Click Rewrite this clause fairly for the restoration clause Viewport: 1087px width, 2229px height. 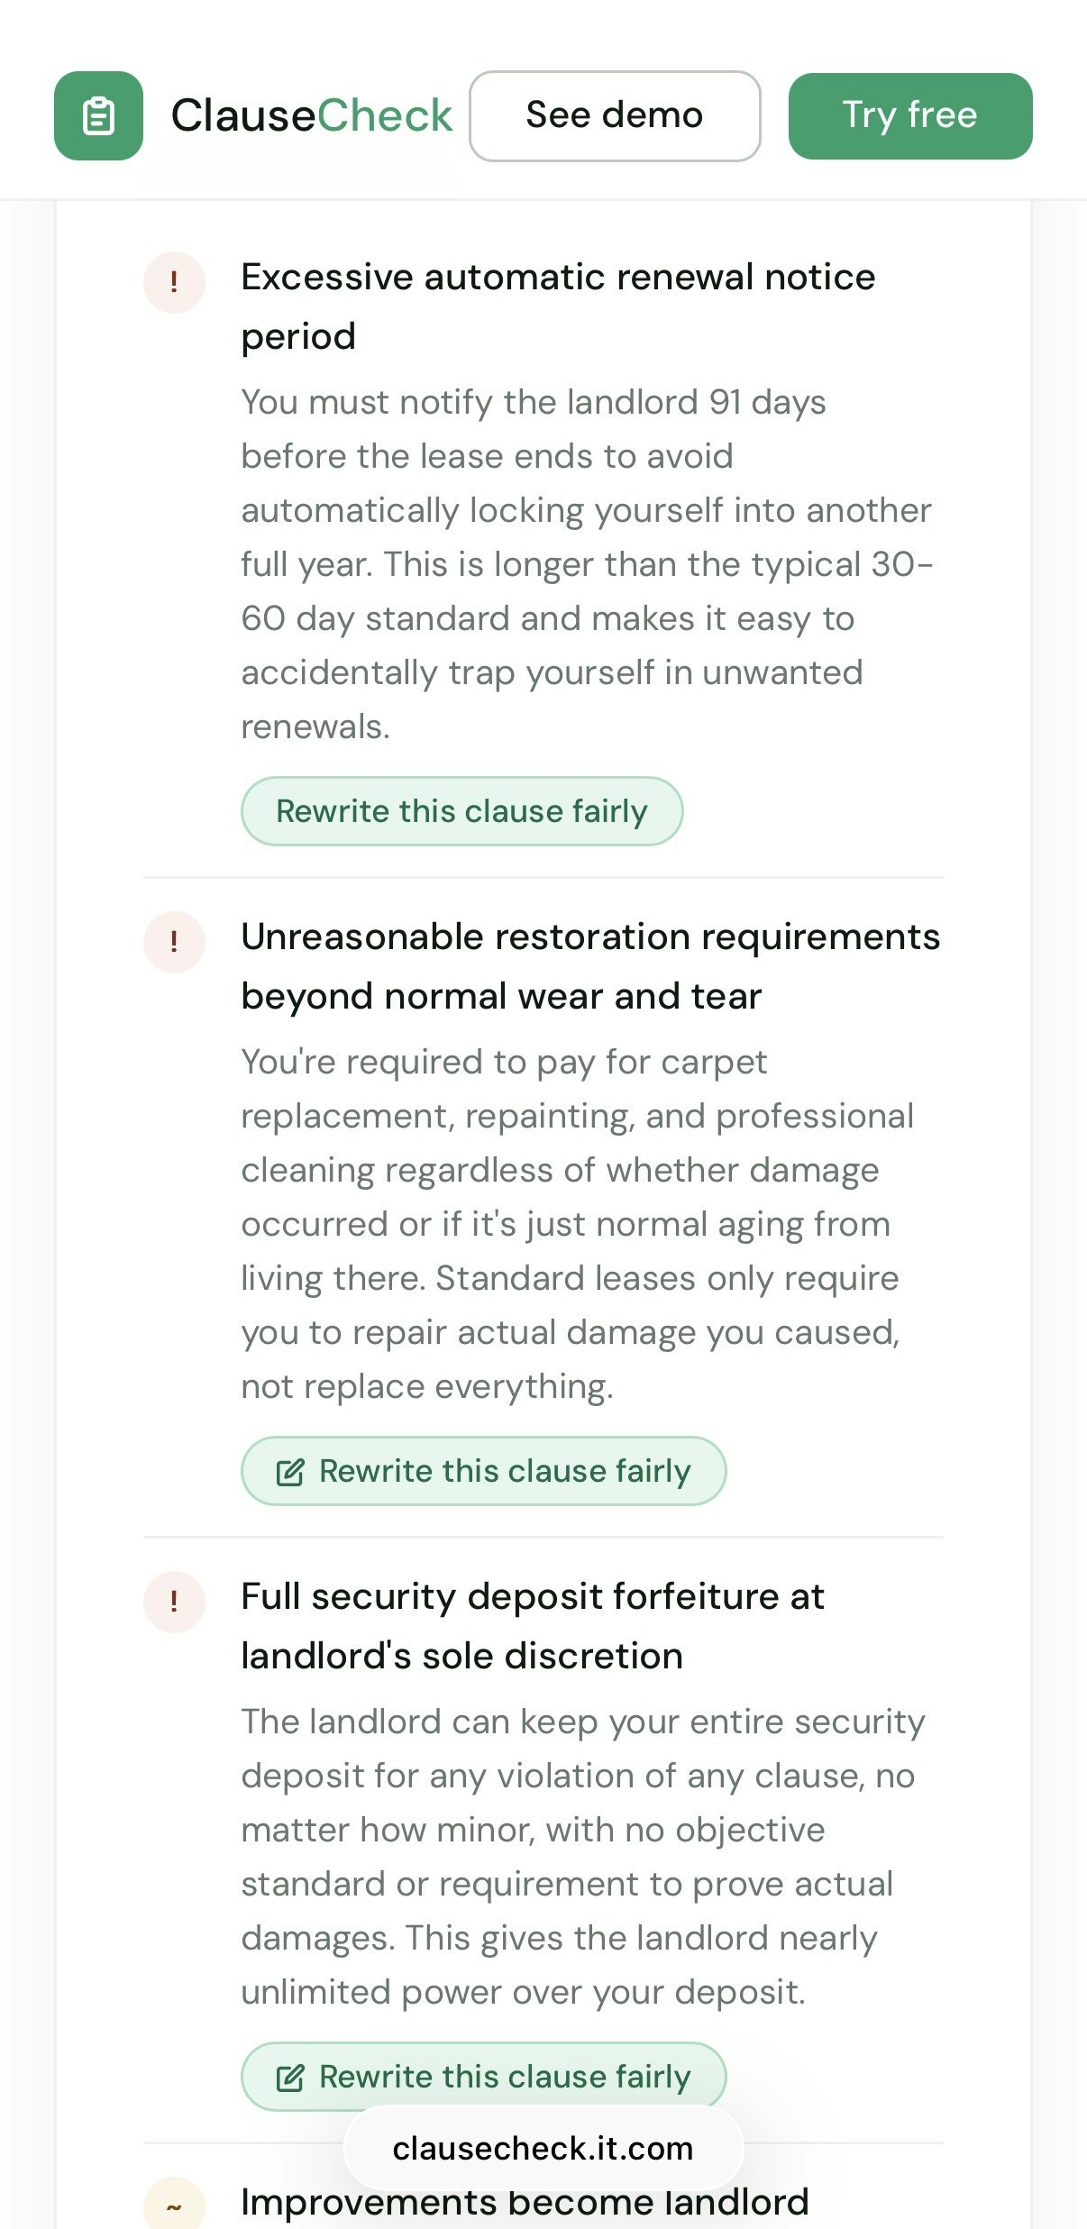tap(483, 1470)
